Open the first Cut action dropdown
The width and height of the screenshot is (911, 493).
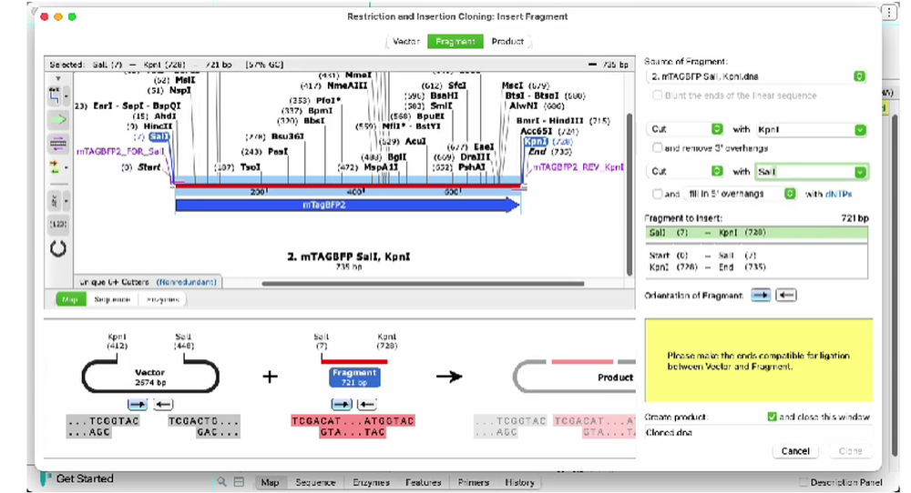[686, 129]
